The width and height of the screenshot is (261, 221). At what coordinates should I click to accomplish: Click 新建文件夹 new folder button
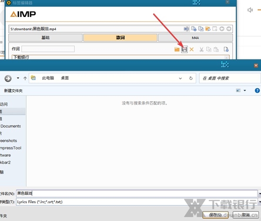click(x=13, y=91)
